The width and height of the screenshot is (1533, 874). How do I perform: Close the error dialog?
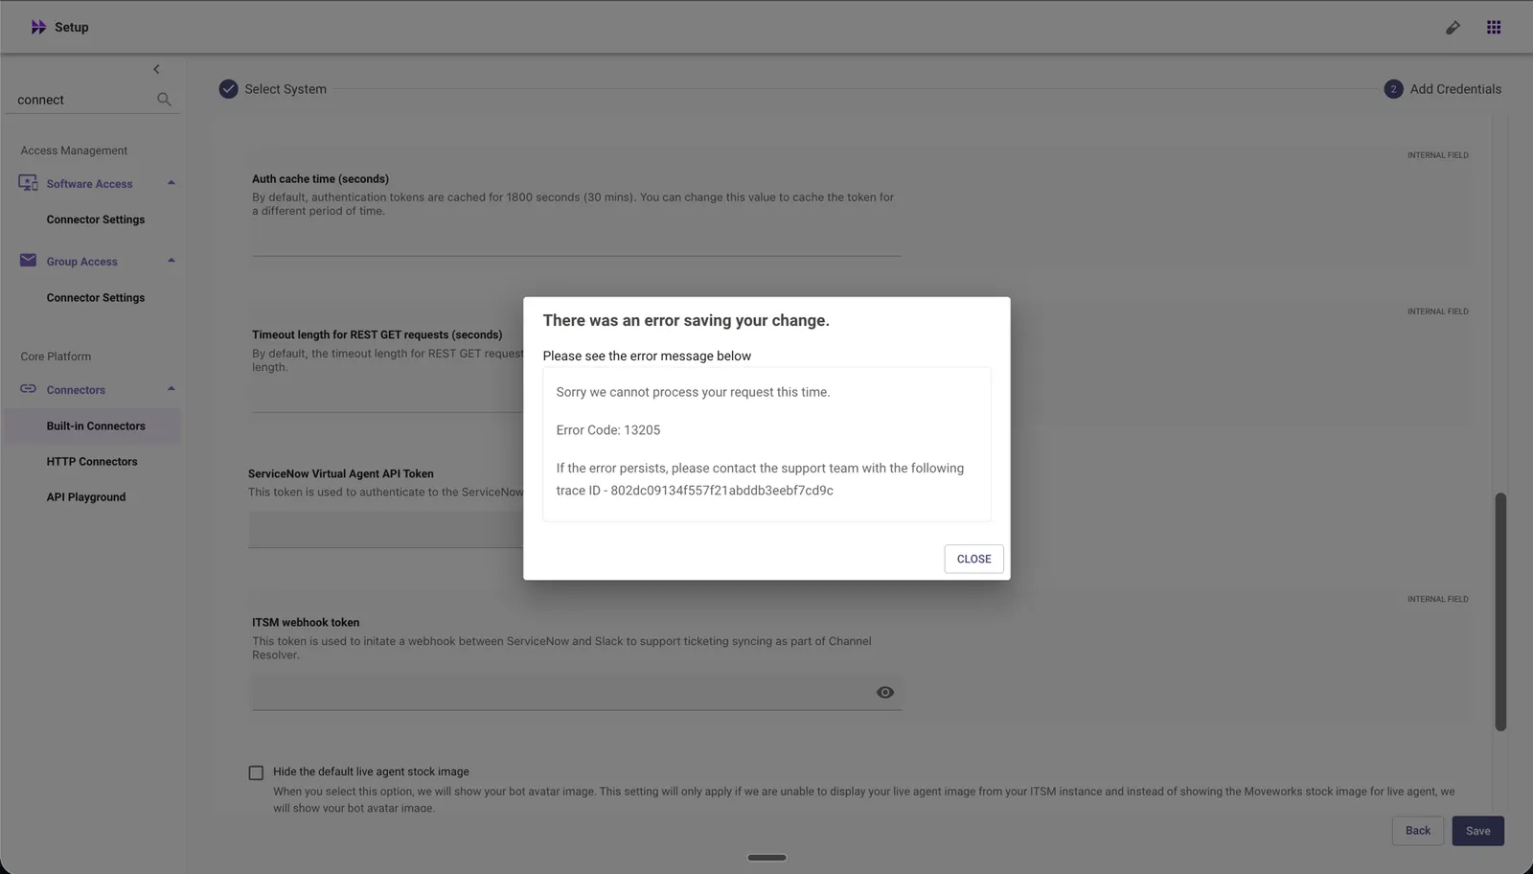click(x=973, y=559)
